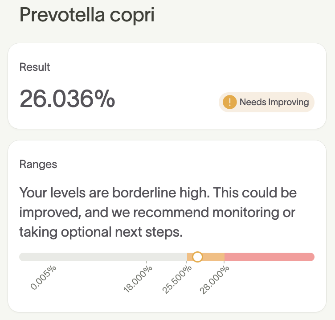The width and height of the screenshot is (335, 320).
Task: Click the Result heading label
Action: 35,67
